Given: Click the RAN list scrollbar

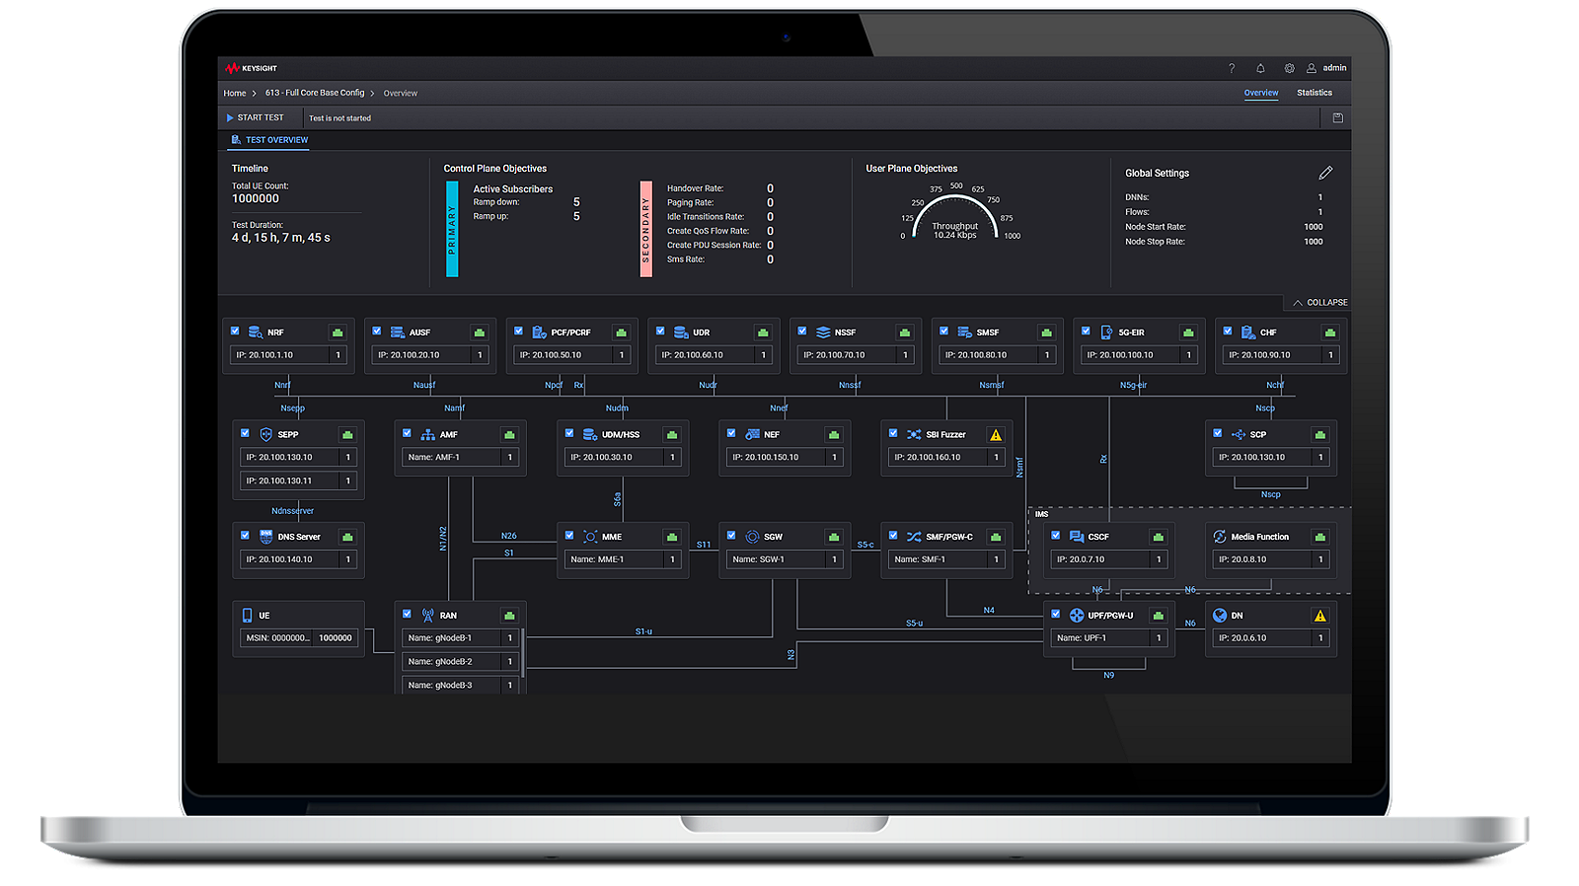Looking at the screenshot, I should point(523,654).
